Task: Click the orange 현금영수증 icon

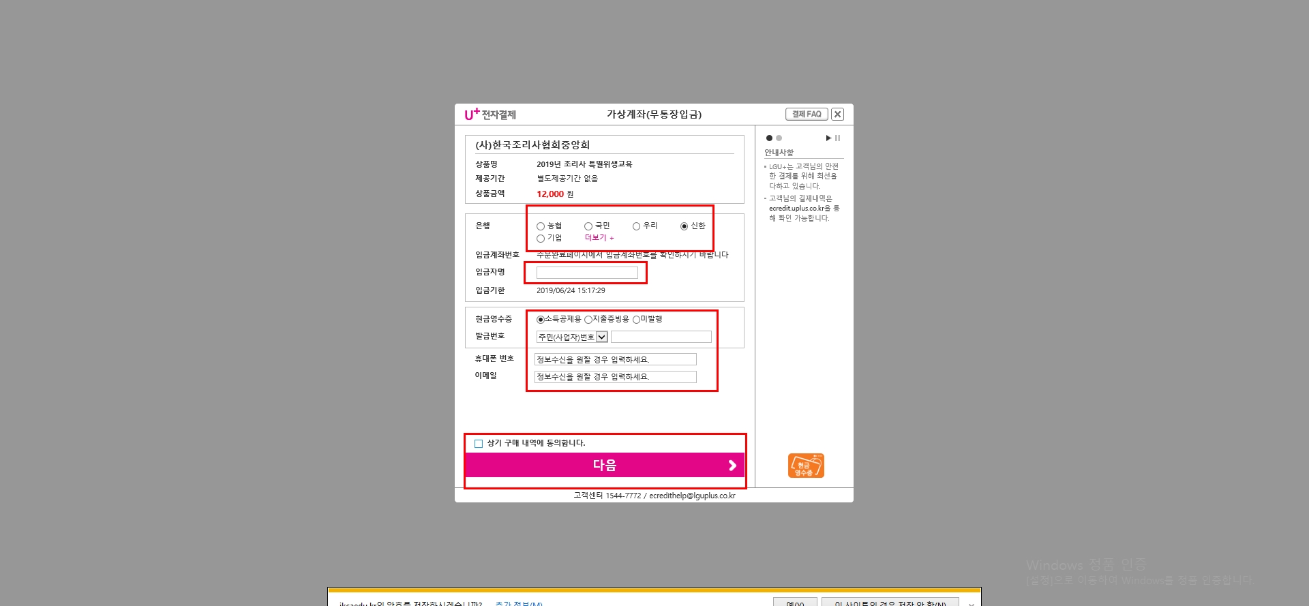Action: click(806, 466)
